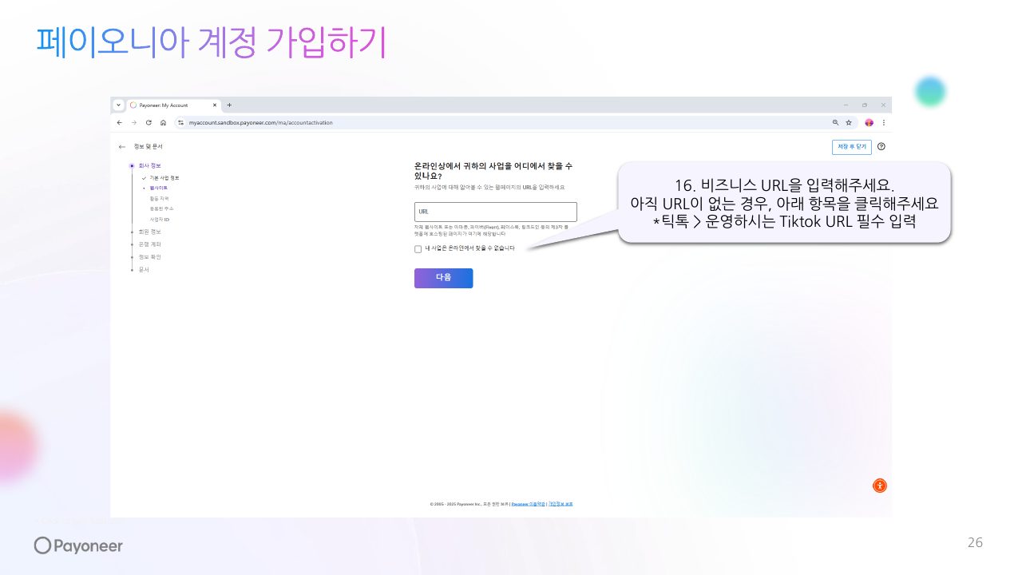Close the Payoneer: My Account tab

(x=215, y=105)
